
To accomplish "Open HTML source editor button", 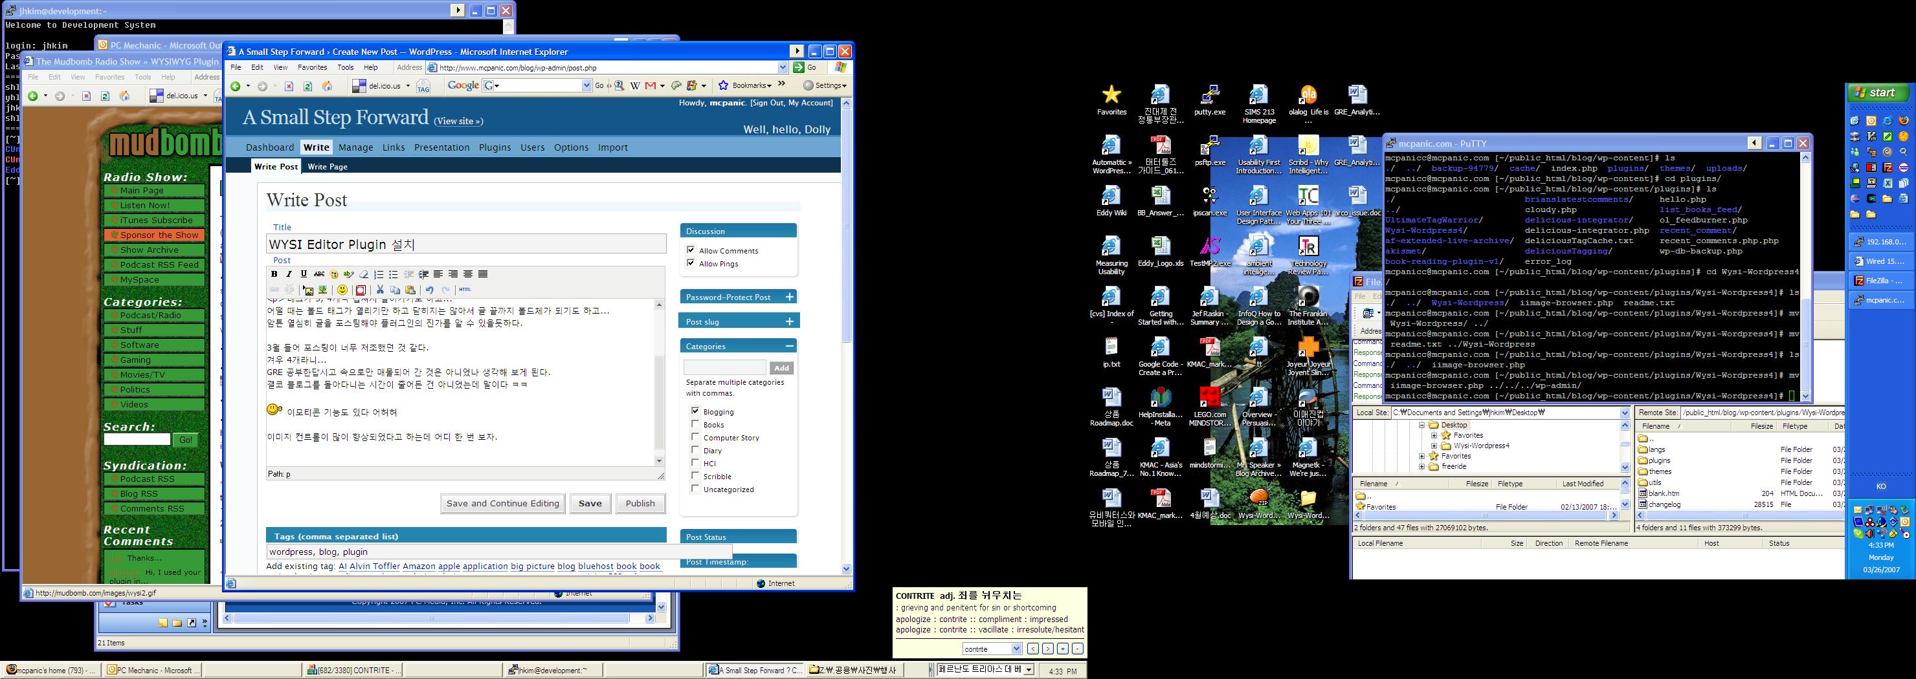I will (465, 290).
